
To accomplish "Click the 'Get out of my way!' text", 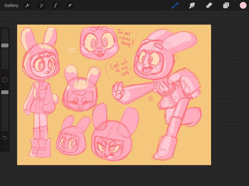I will [x=121, y=67].
